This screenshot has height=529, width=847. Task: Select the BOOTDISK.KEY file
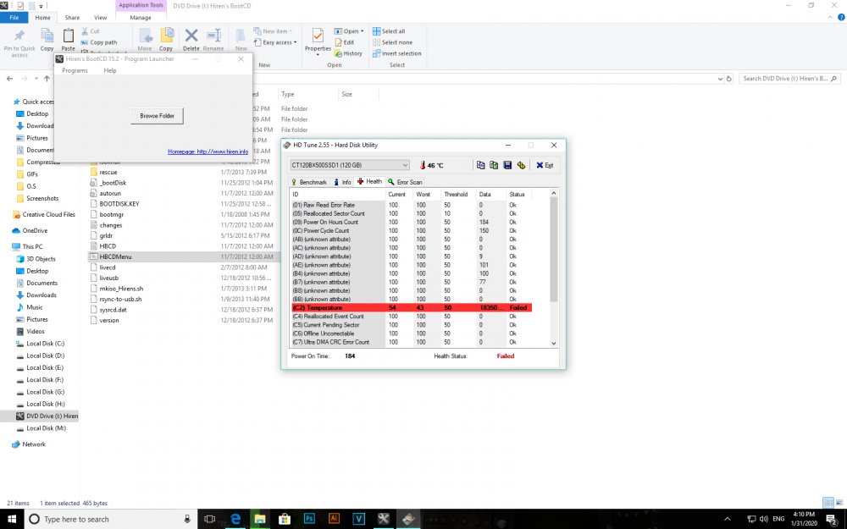tap(119, 204)
